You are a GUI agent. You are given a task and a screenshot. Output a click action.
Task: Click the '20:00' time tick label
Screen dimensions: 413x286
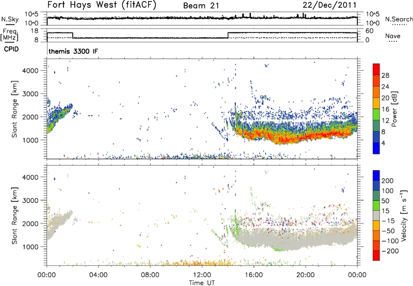click(306, 275)
